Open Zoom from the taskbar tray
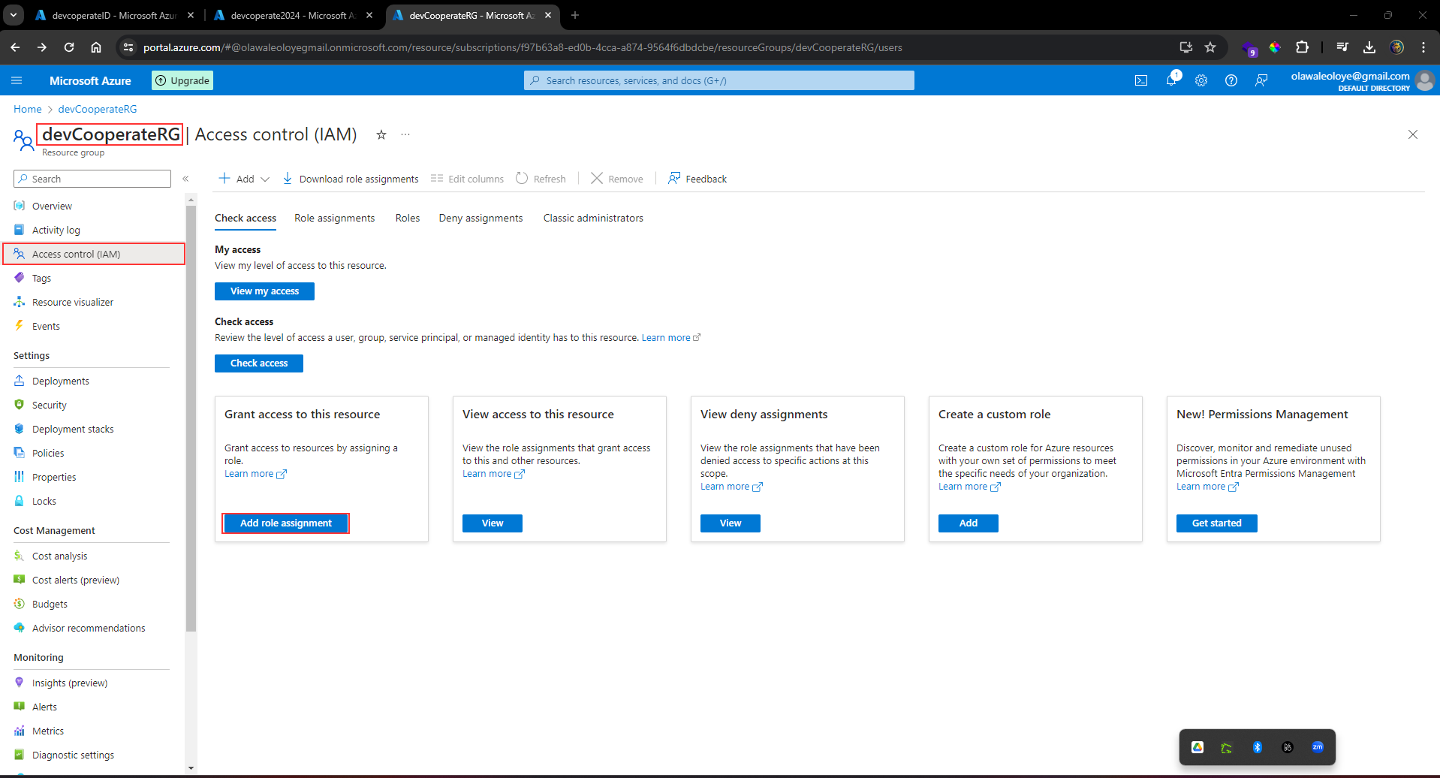The height and width of the screenshot is (778, 1440). [1317, 746]
